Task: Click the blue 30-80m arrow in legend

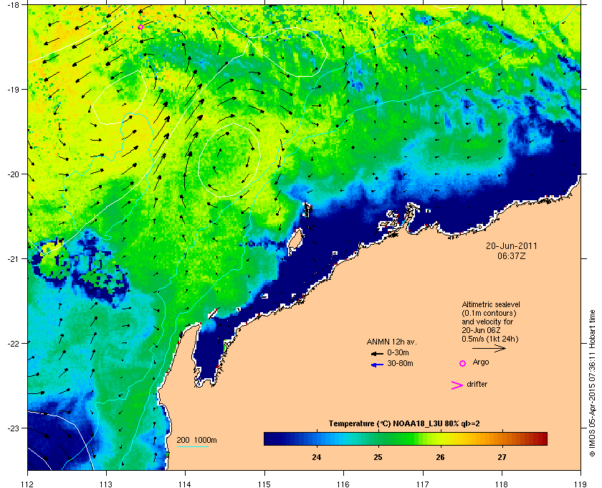Action: click(x=377, y=365)
